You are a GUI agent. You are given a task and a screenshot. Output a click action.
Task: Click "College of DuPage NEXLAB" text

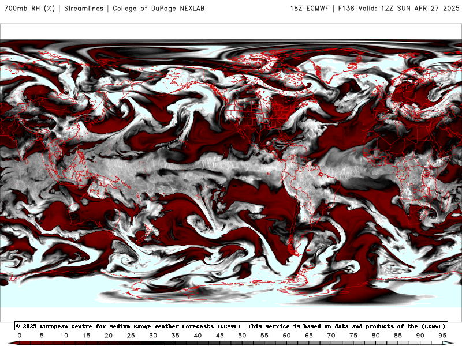(158, 8)
